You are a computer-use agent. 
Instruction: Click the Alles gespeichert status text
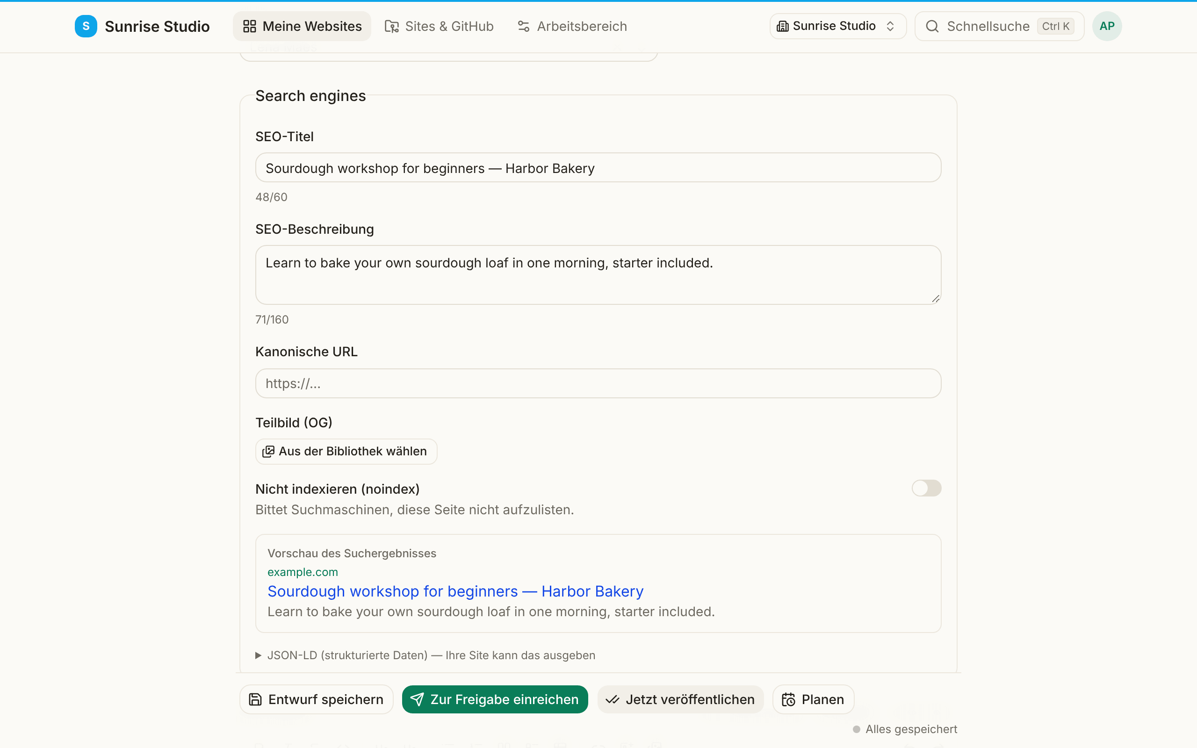pyautogui.click(x=911, y=729)
